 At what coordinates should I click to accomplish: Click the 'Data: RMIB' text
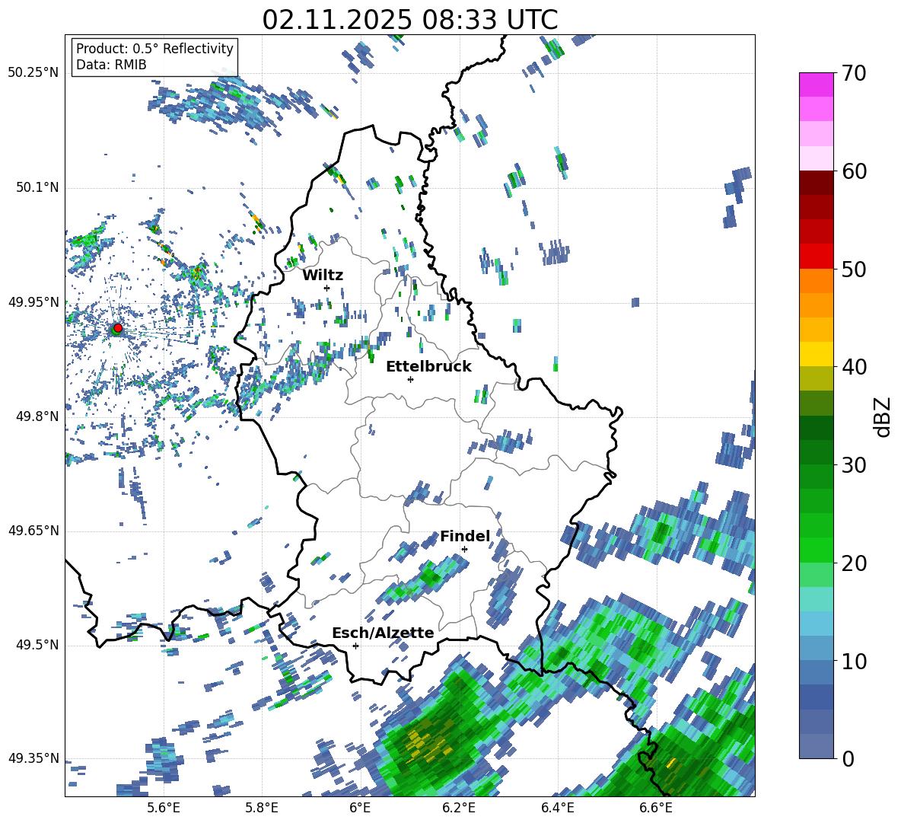(x=111, y=65)
